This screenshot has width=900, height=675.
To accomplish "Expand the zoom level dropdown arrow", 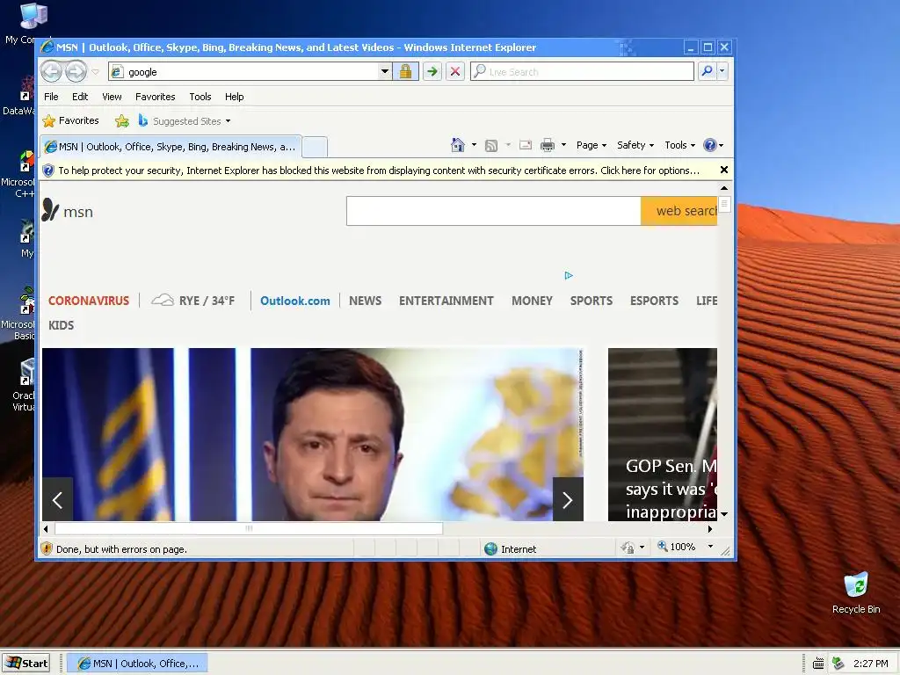I will [x=710, y=547].
